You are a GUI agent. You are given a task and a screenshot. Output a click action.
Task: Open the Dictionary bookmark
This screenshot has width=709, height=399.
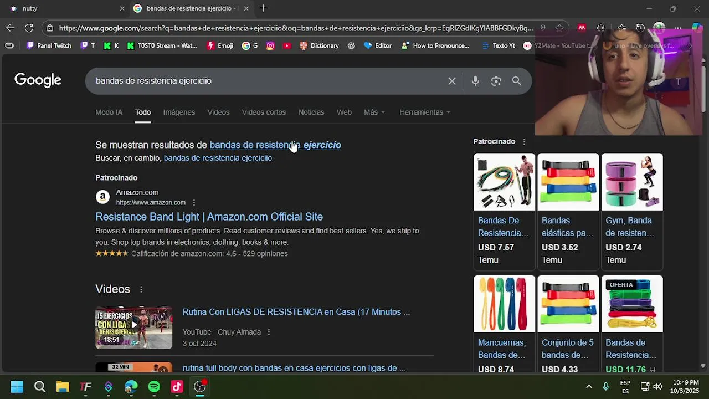(319, 45)
